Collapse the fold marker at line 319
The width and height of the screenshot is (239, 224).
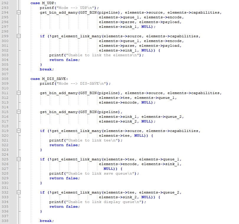19,131
